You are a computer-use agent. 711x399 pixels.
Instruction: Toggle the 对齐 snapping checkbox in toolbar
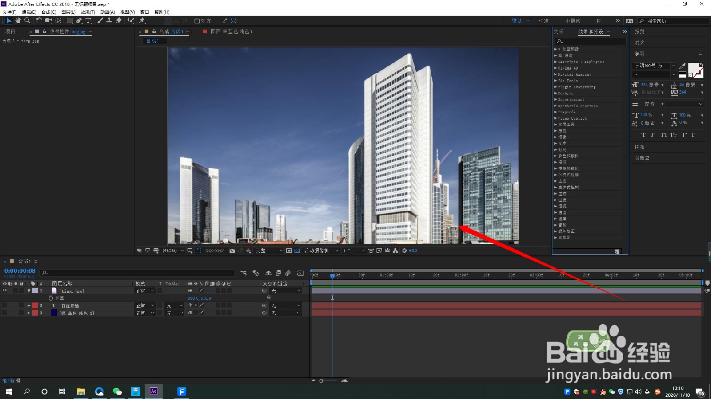(197, 21)
